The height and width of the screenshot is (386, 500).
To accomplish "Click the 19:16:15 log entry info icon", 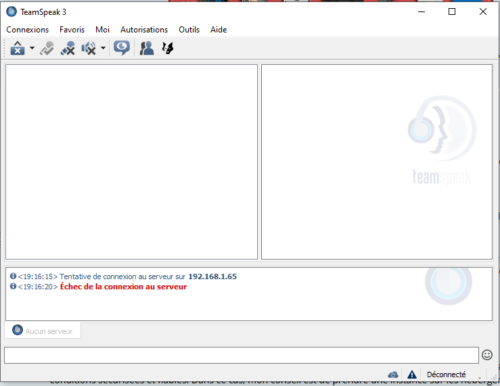I will pyautogui.click(x=13, y=276).
